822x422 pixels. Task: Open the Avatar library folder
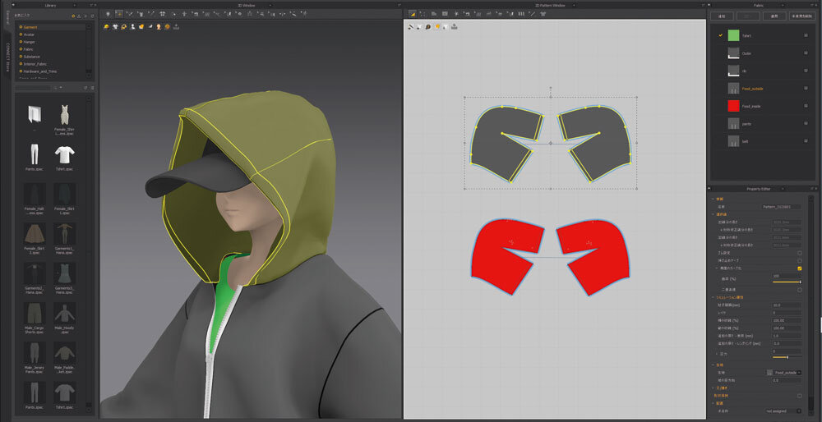[30, 34]
